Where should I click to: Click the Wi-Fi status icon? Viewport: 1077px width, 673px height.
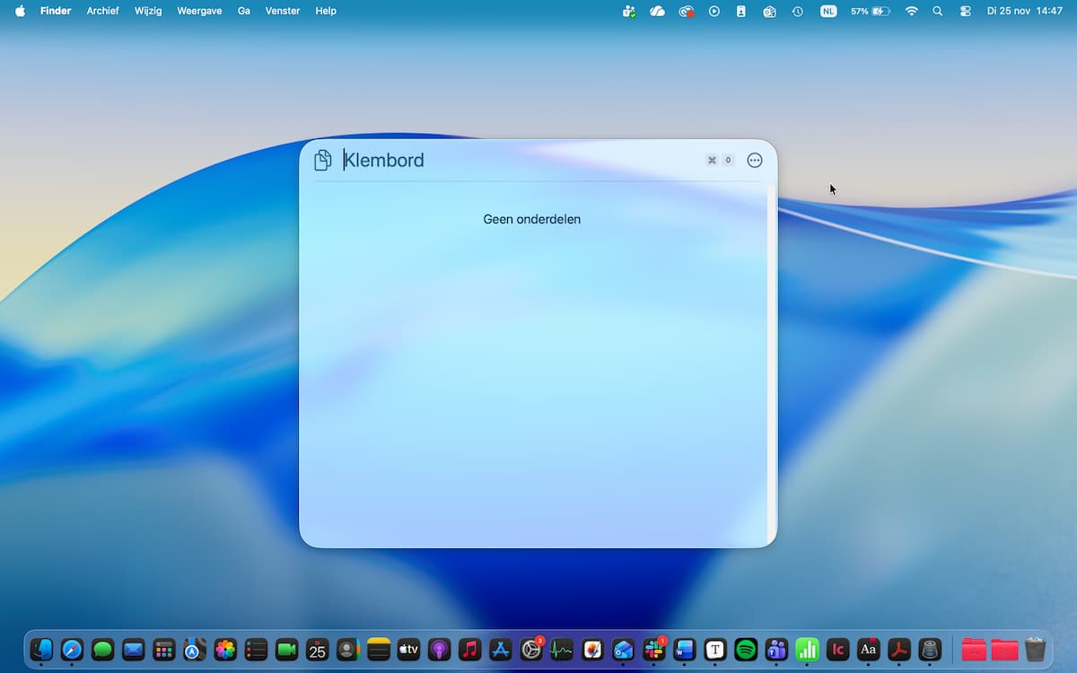912,11
